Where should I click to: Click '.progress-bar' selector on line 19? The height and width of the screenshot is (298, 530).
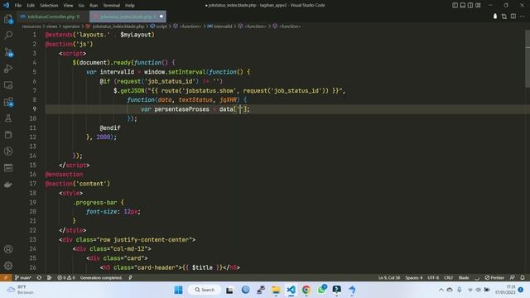click(94, 202)
